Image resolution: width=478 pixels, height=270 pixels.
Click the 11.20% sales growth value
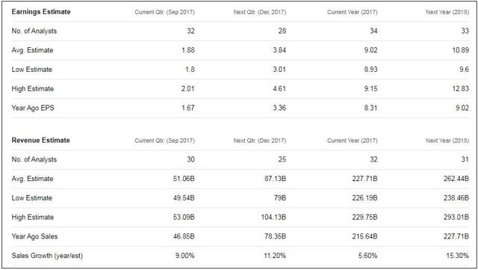[275, 256]
